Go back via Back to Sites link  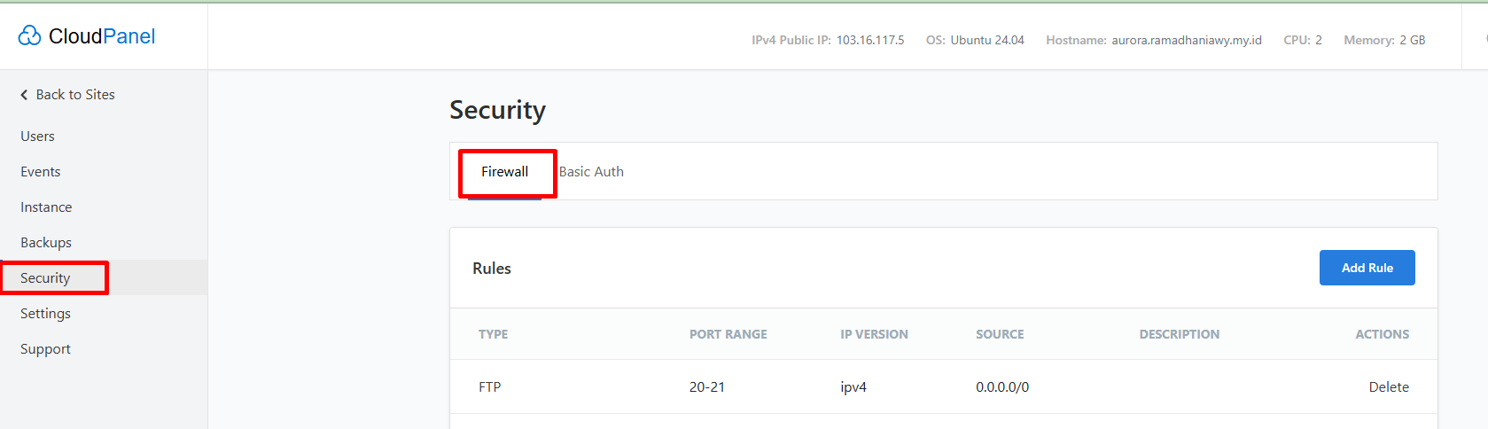pos(75,95)
